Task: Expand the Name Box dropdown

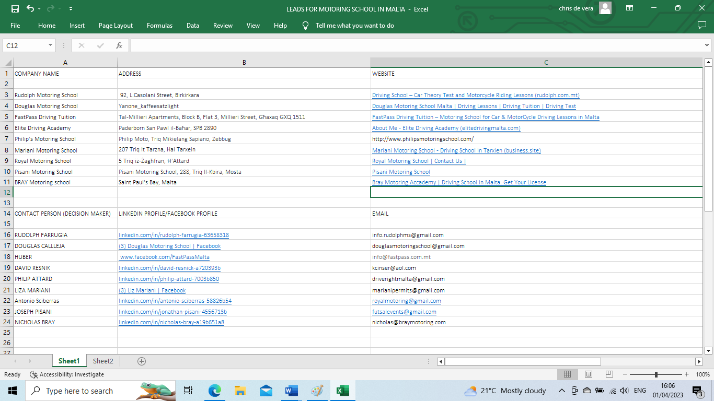Action: tap(51, 45)
